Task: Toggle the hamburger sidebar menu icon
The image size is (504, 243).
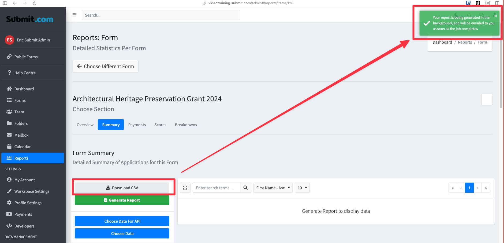Action: (74, 15)
